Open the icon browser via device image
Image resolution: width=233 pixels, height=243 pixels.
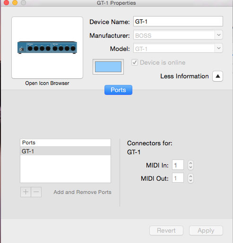point(47,48)
